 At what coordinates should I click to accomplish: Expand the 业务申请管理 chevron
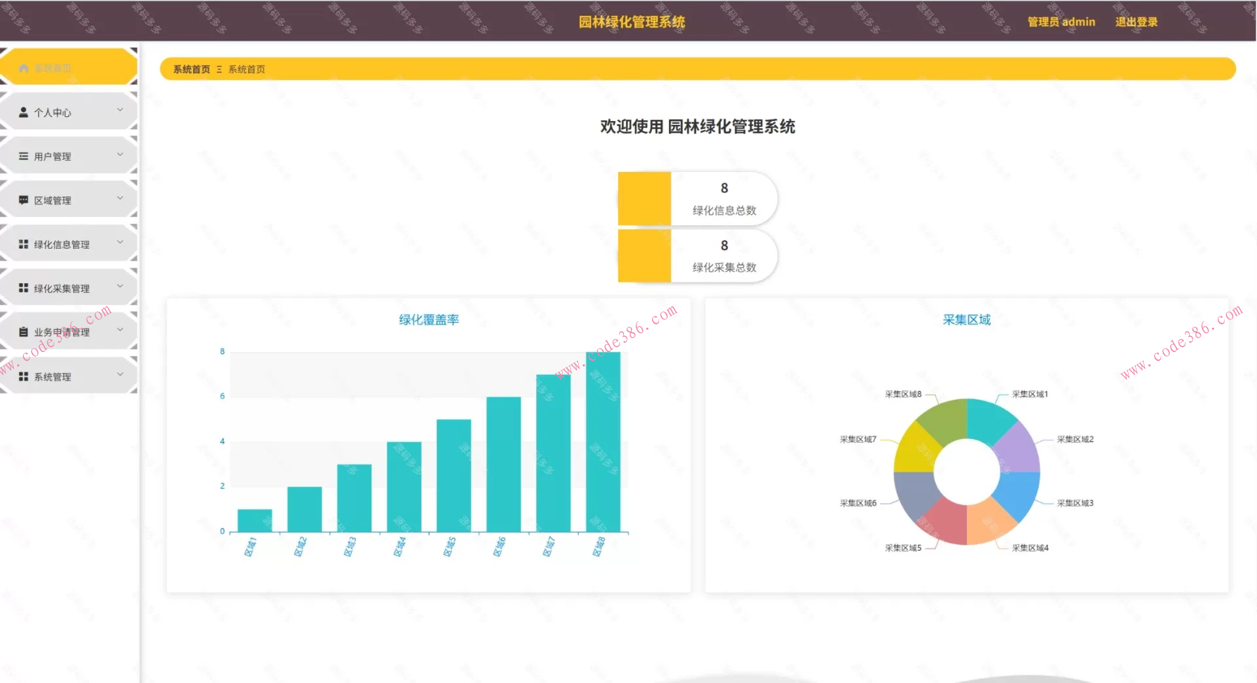120,330
